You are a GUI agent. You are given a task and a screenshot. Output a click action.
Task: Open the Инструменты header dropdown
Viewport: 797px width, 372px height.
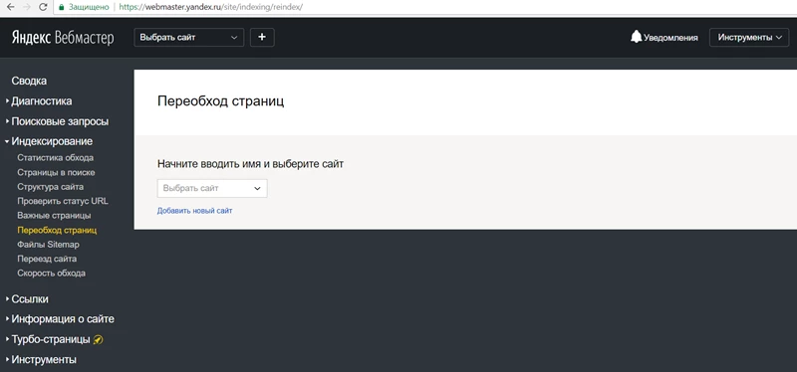coord(749,38)
